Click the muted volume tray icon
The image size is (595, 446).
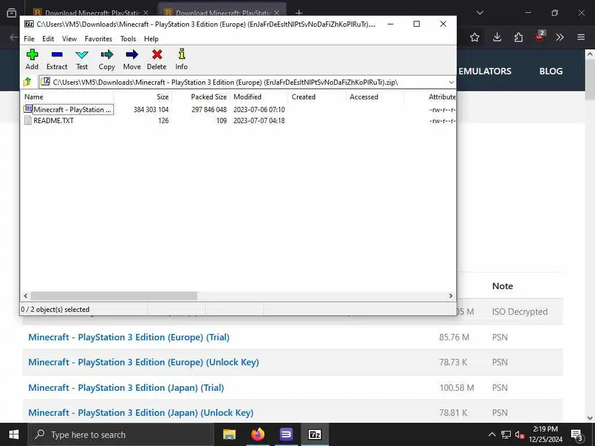tap(520, 434)
